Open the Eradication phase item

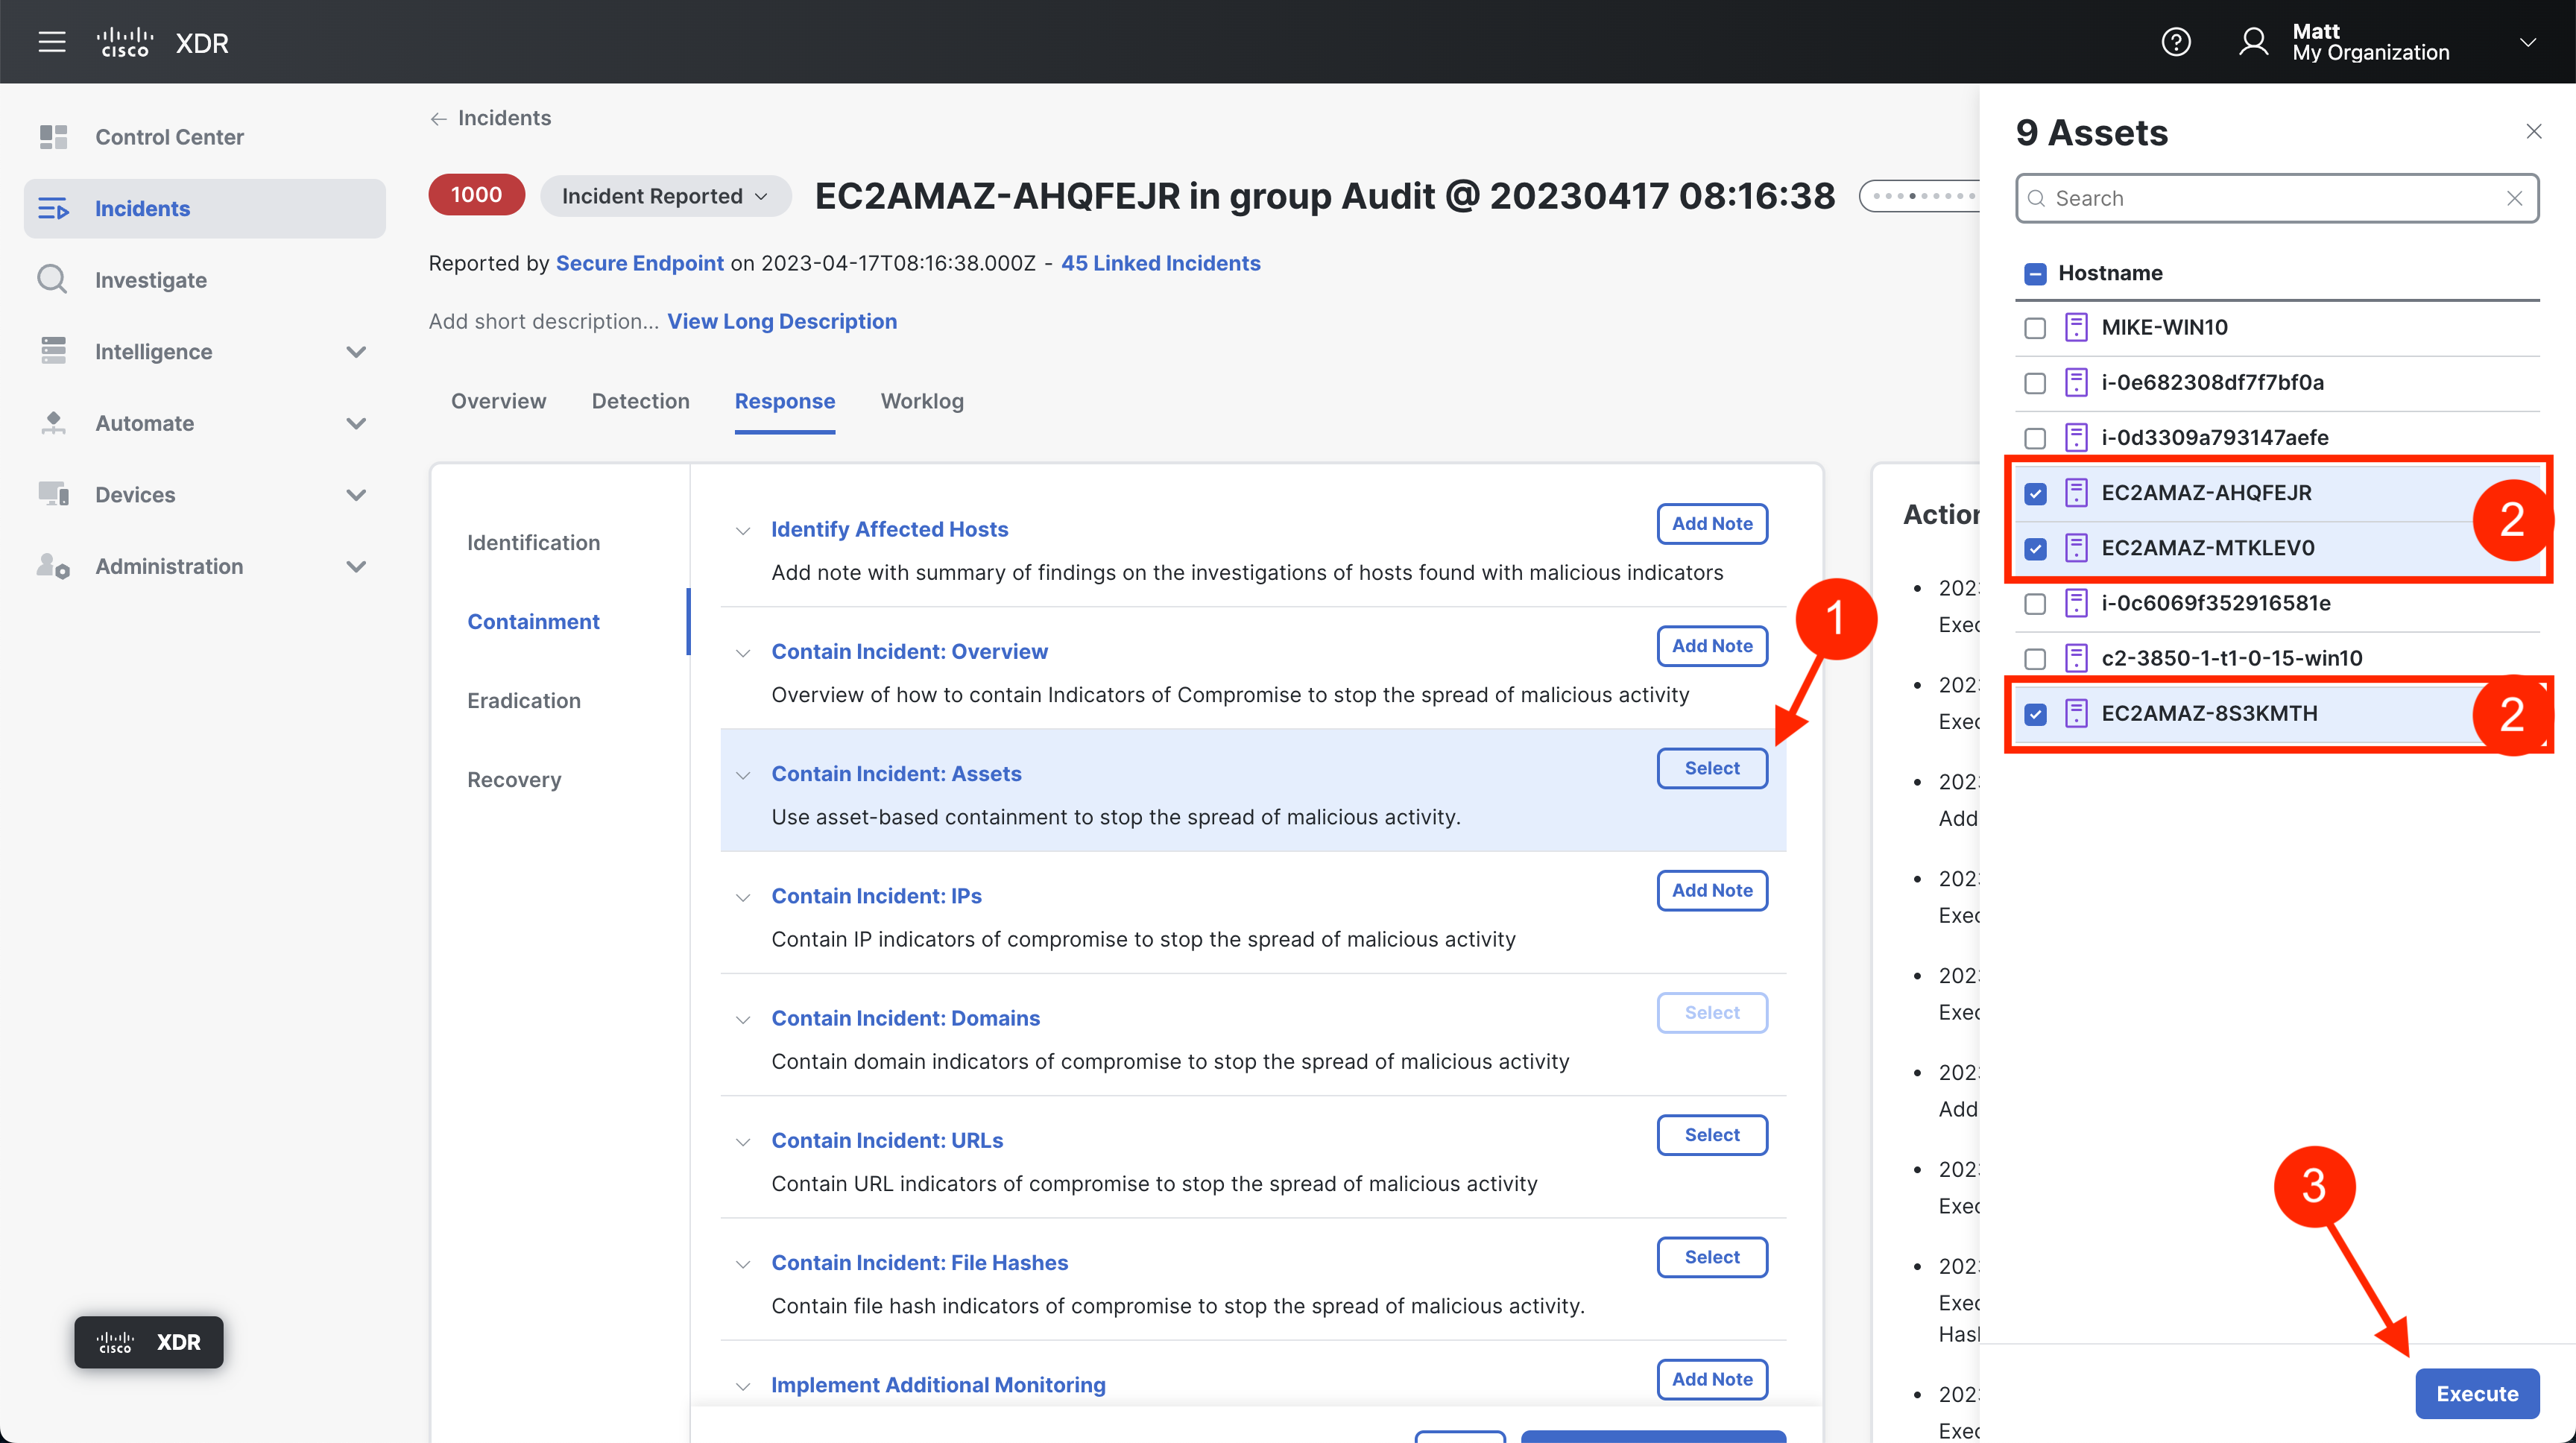[523, 700]
